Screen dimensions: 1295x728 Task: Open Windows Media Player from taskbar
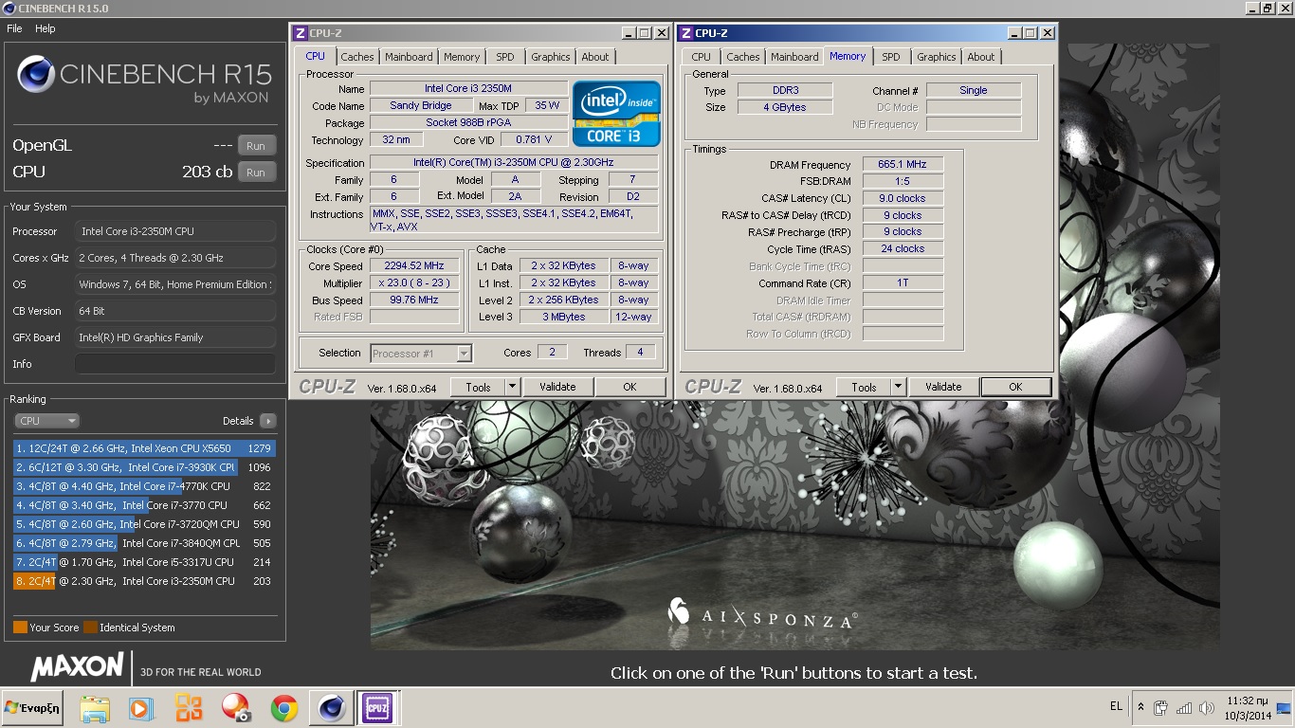[140, 708]
